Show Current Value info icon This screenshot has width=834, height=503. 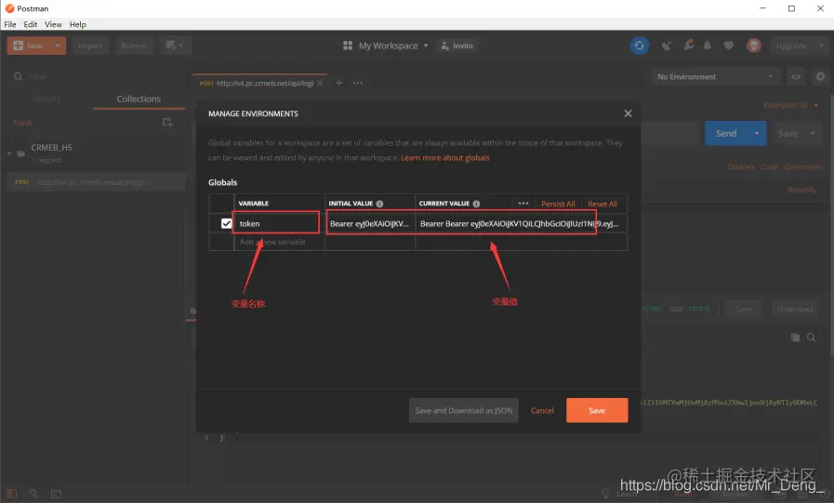pyautogui.click(x=477, y=204)
